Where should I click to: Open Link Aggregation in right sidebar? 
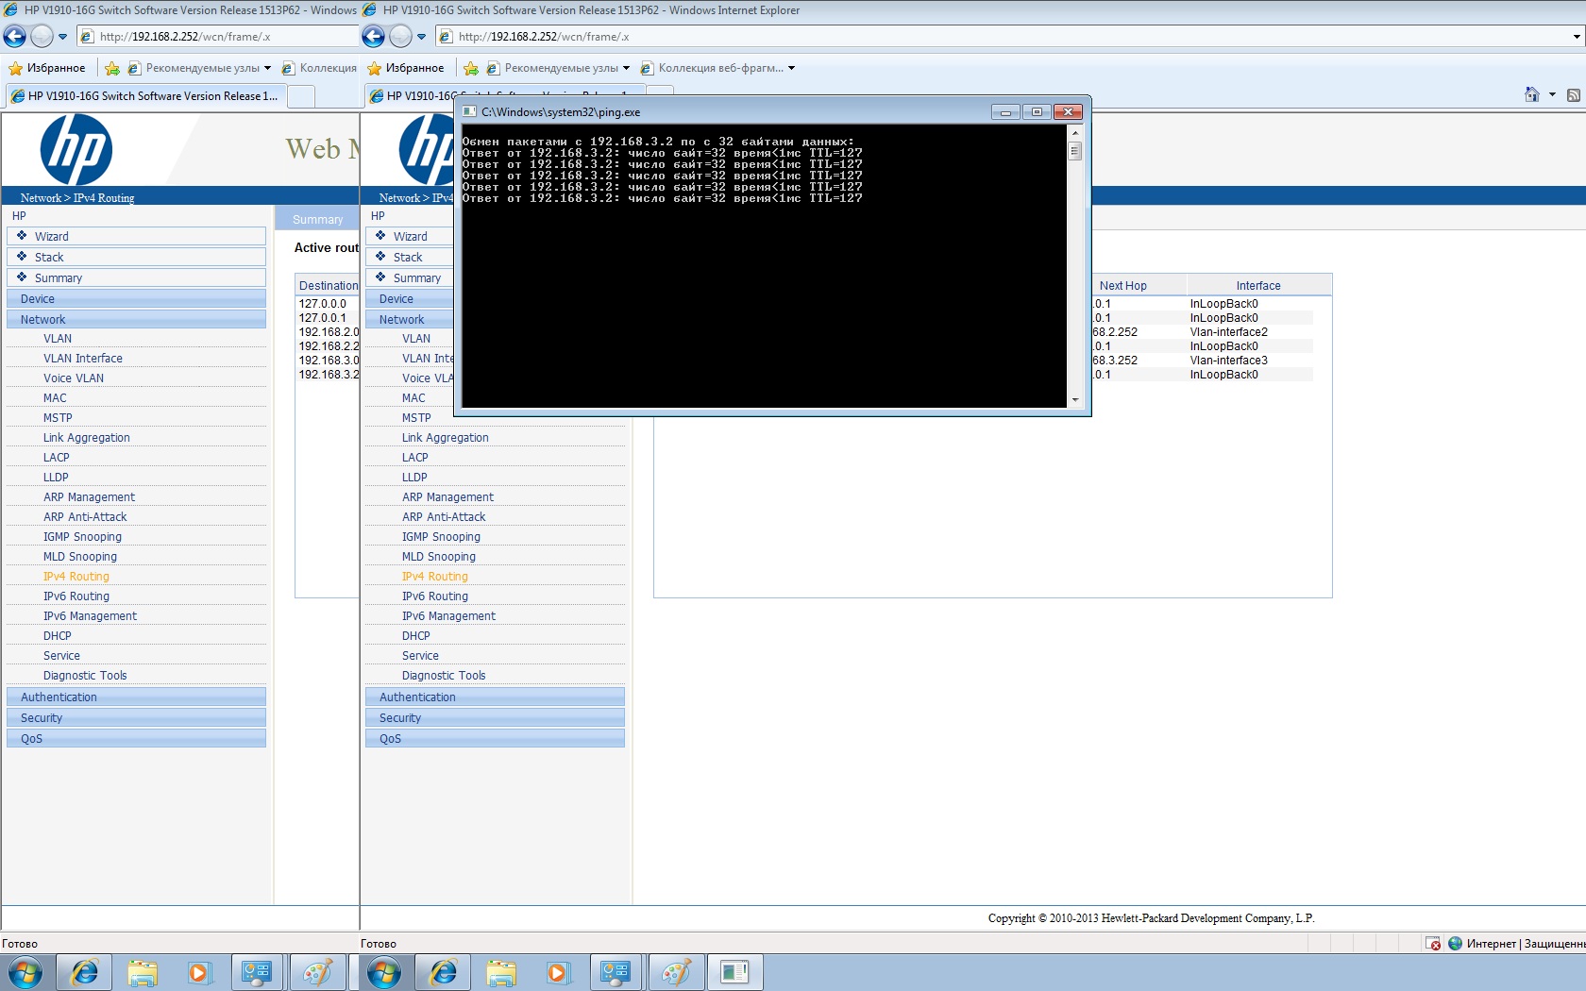(x=446, y=438)
